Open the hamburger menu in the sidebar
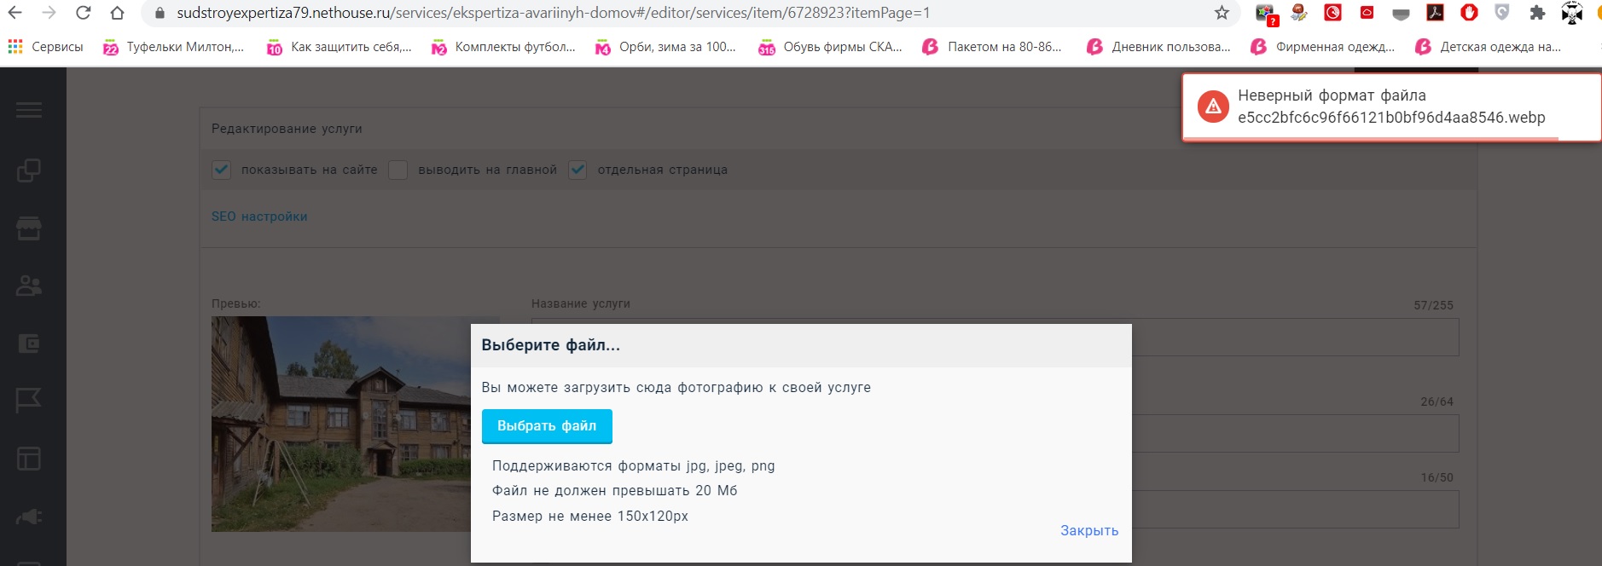 tap(29, 110)
